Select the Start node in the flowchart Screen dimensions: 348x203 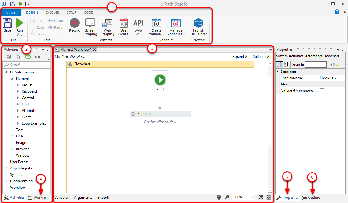(x=160, y=82)
